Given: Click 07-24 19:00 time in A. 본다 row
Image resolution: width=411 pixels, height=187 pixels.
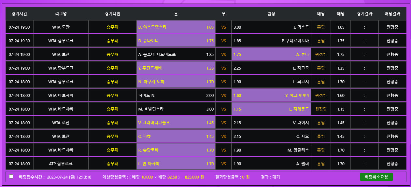Looking at the screenshot, I should [x=19, y=55].
